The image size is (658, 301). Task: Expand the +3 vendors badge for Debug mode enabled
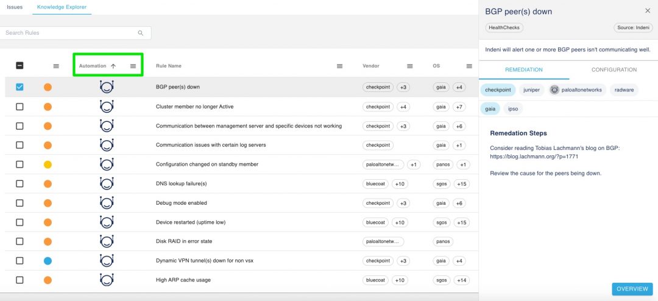coord(403,203)
